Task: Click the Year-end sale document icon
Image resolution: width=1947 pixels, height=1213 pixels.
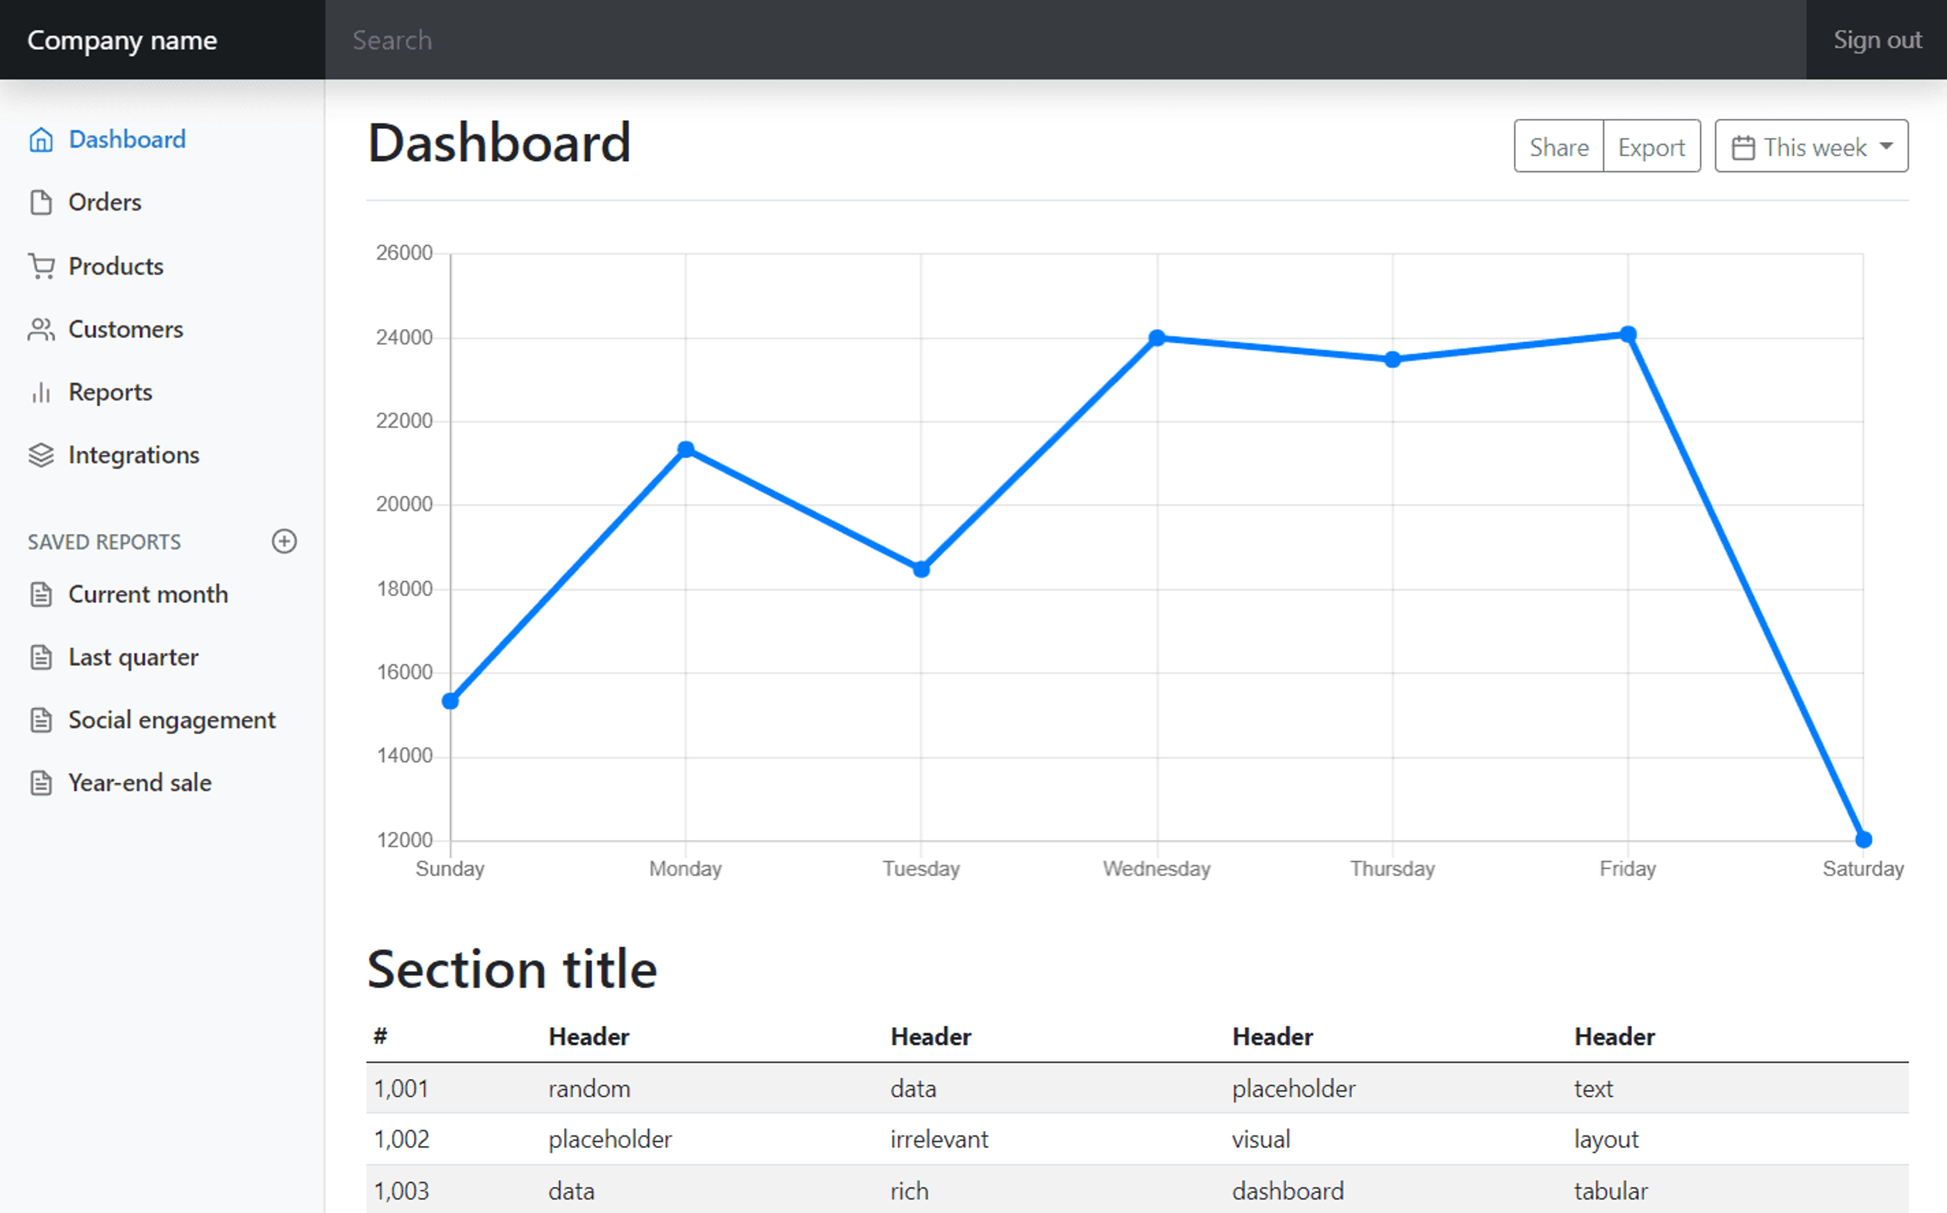Action: pos(41,783)
